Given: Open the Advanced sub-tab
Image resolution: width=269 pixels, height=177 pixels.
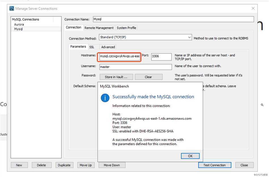Looking at the screenshot, I should (x=108, y=47).
